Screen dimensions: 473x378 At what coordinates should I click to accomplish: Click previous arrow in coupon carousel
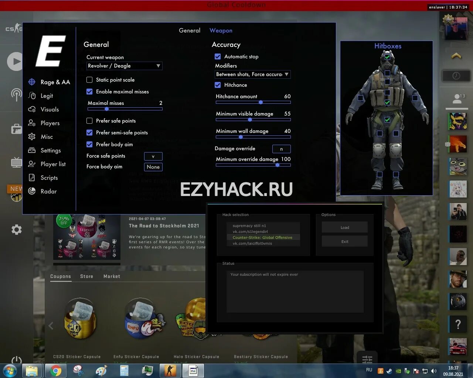(51, 326)
